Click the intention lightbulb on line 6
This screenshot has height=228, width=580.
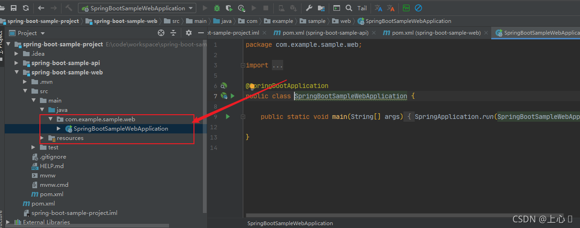(x=252, y=86)
